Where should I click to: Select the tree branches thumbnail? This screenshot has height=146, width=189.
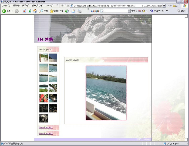coord(53,88)
